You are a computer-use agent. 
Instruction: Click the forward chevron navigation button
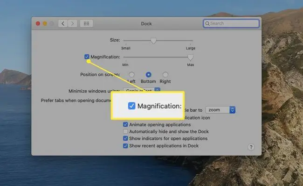pos(72,24)
